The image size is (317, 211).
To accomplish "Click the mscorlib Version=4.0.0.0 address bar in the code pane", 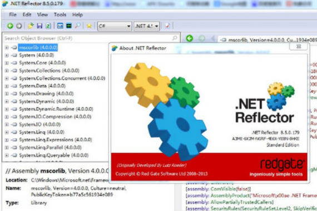I will click(x=268, y=40).
